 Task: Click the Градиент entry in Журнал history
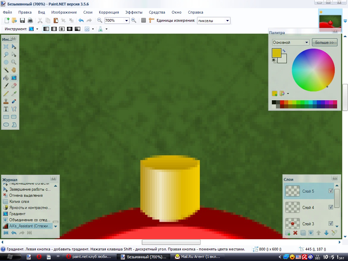(x=17, y=214)
